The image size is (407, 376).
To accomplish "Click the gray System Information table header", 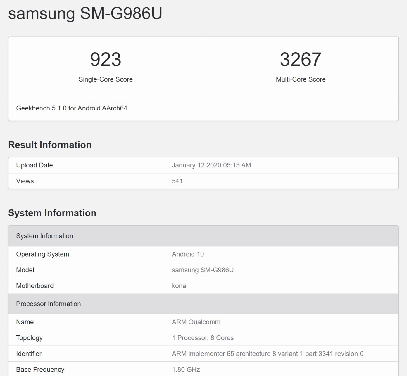I will [44, 236].
